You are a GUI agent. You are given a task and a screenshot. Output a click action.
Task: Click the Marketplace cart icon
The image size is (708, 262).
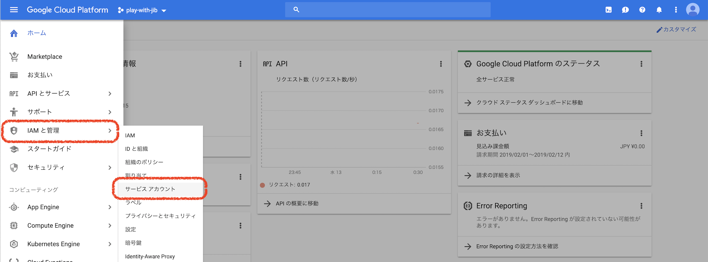click(x=14, y=57)
